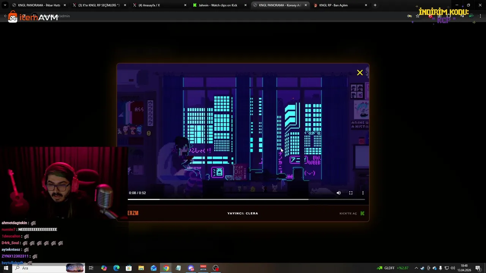Open a new browser tab
The image size is (486, 273).
(x=375, y=5)
